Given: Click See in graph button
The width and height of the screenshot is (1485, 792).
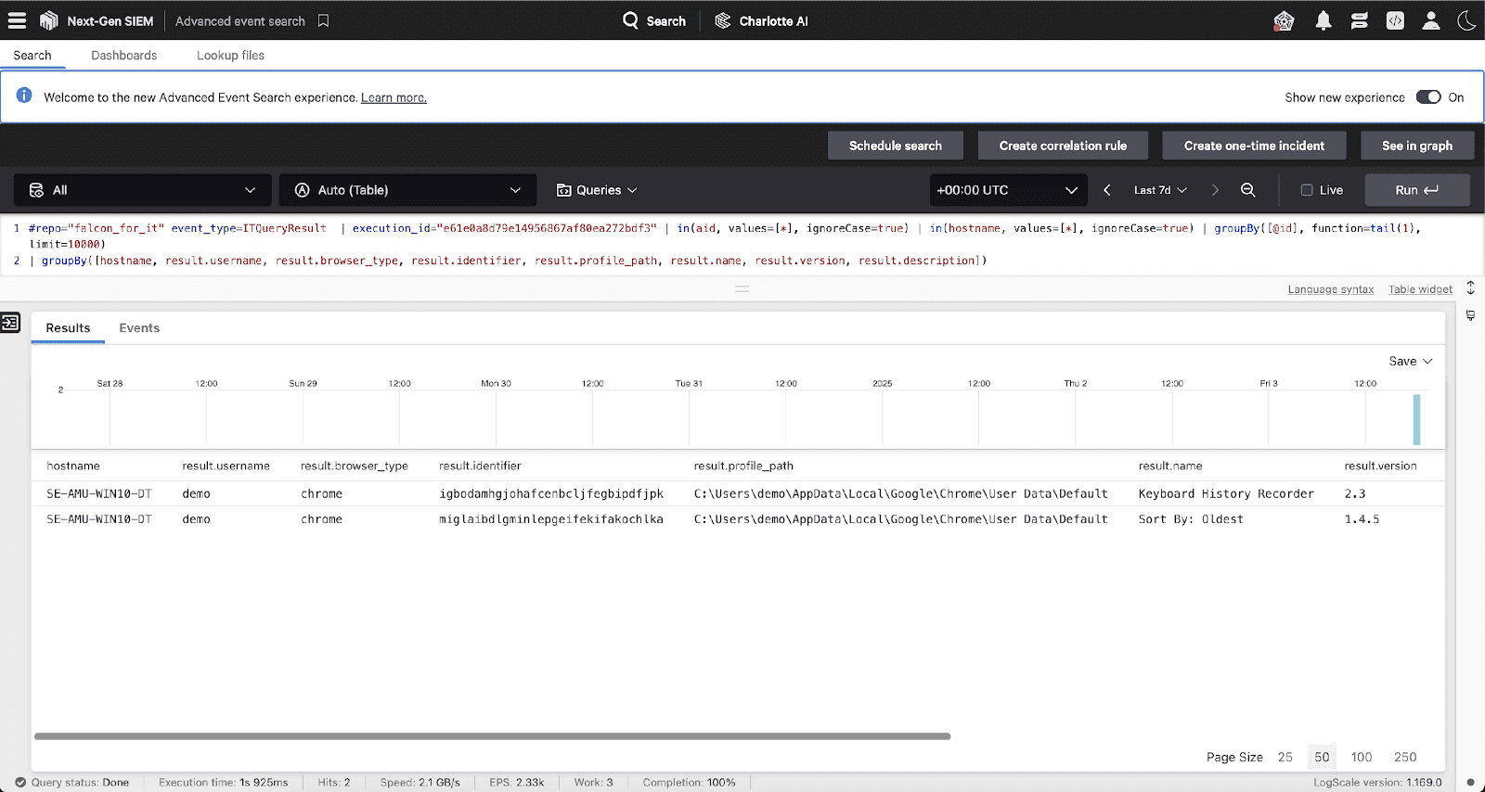Looking at the screenshot, I should point(1417,146).
